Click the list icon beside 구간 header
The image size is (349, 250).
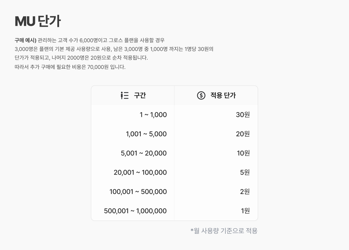124,95
